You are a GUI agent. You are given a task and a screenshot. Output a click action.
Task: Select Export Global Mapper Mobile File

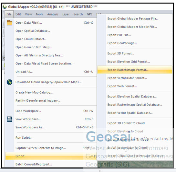tap(135, 27)
